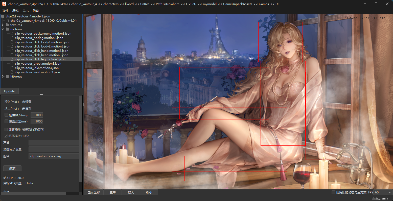
Task: Click the 淡入(ms): 未设置 label
Action: click(x=18, y=102)
